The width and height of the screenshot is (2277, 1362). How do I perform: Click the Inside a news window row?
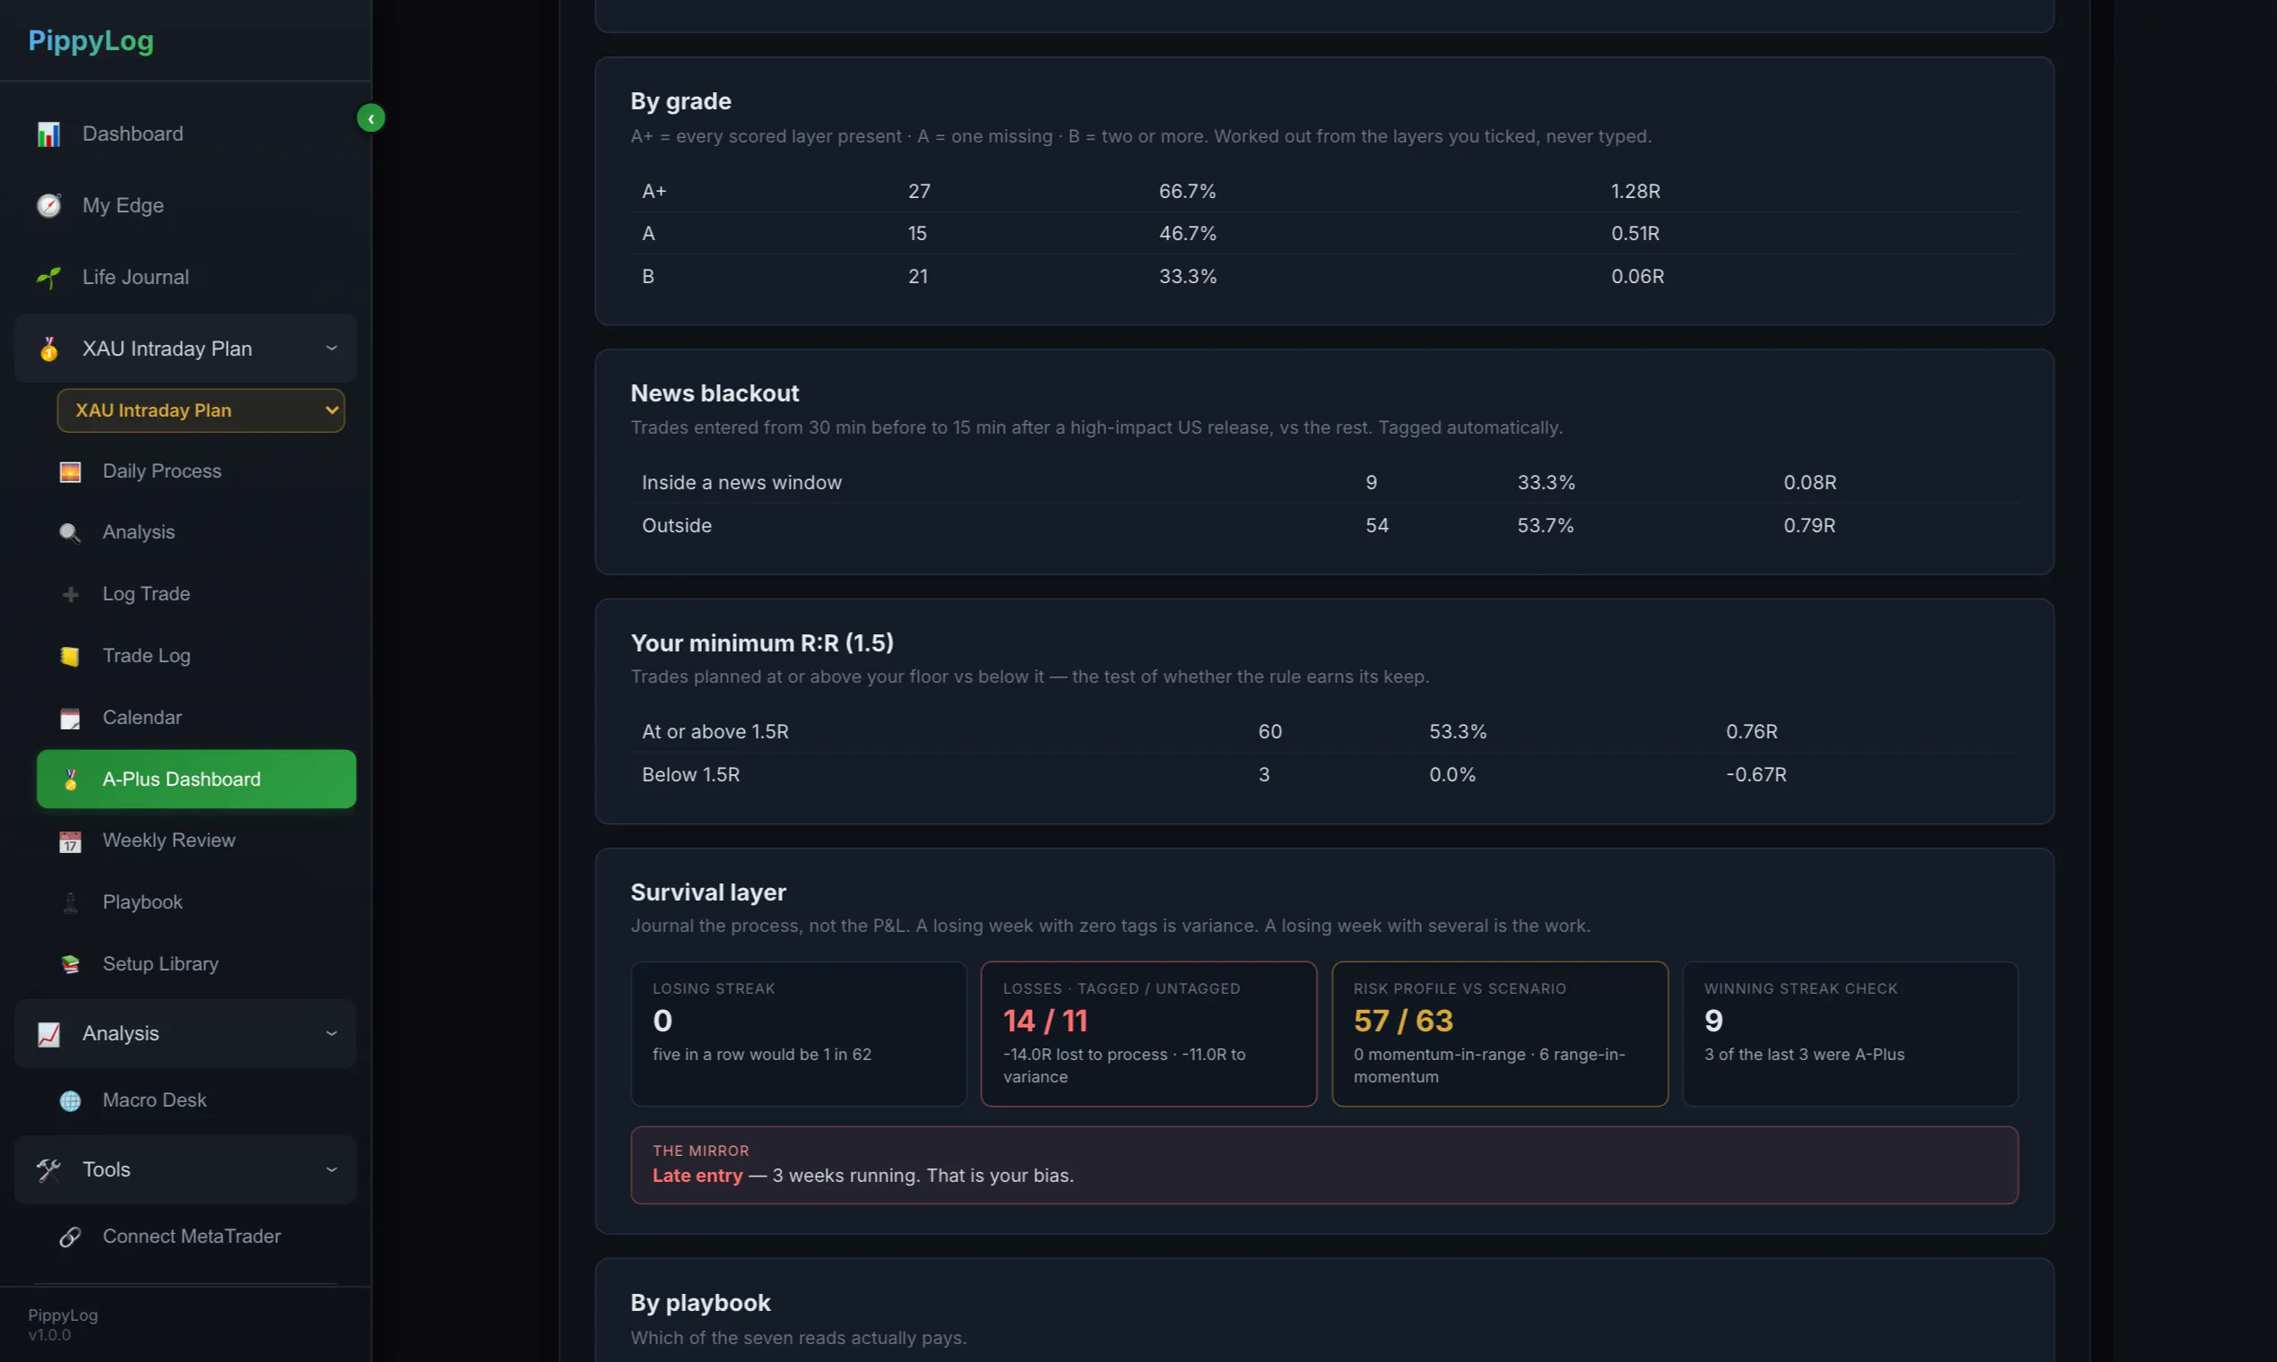(1324, 483)
